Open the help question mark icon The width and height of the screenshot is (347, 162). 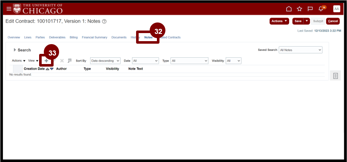(x=105, y=21)
